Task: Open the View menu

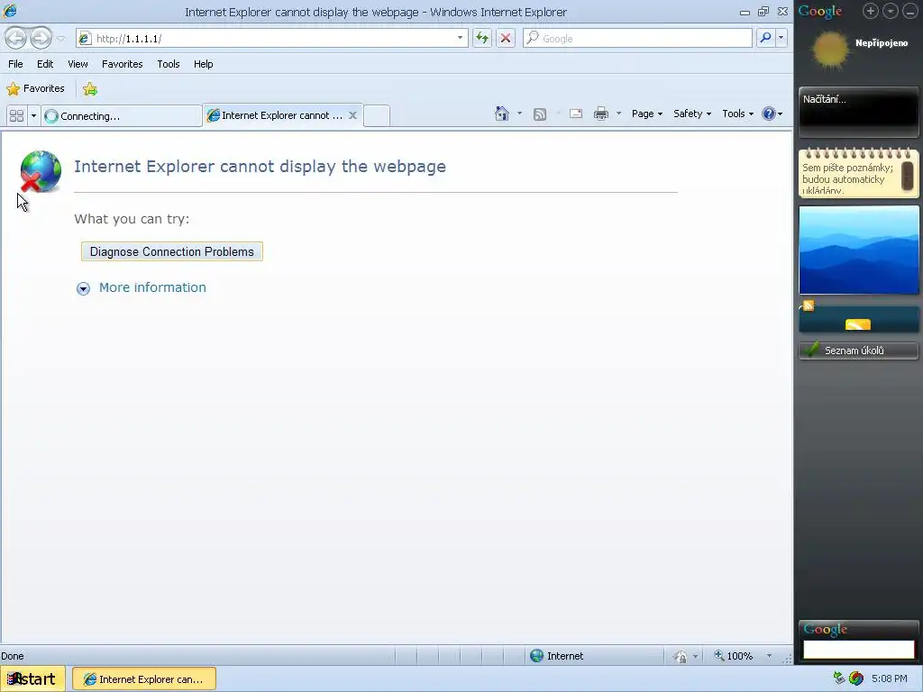Action: (78, 64)
